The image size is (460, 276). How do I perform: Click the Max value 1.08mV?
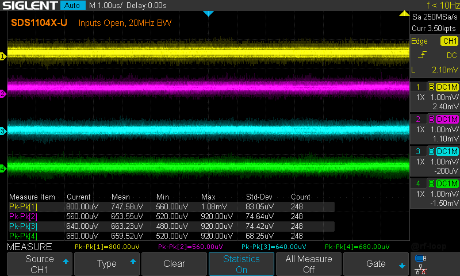point(214,207)
